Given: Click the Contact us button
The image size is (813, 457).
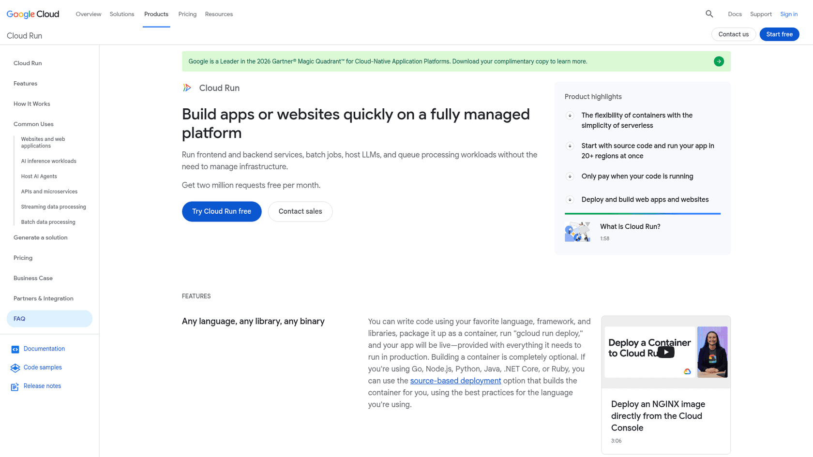Looking at the screenshot, I should coord(733,34).
